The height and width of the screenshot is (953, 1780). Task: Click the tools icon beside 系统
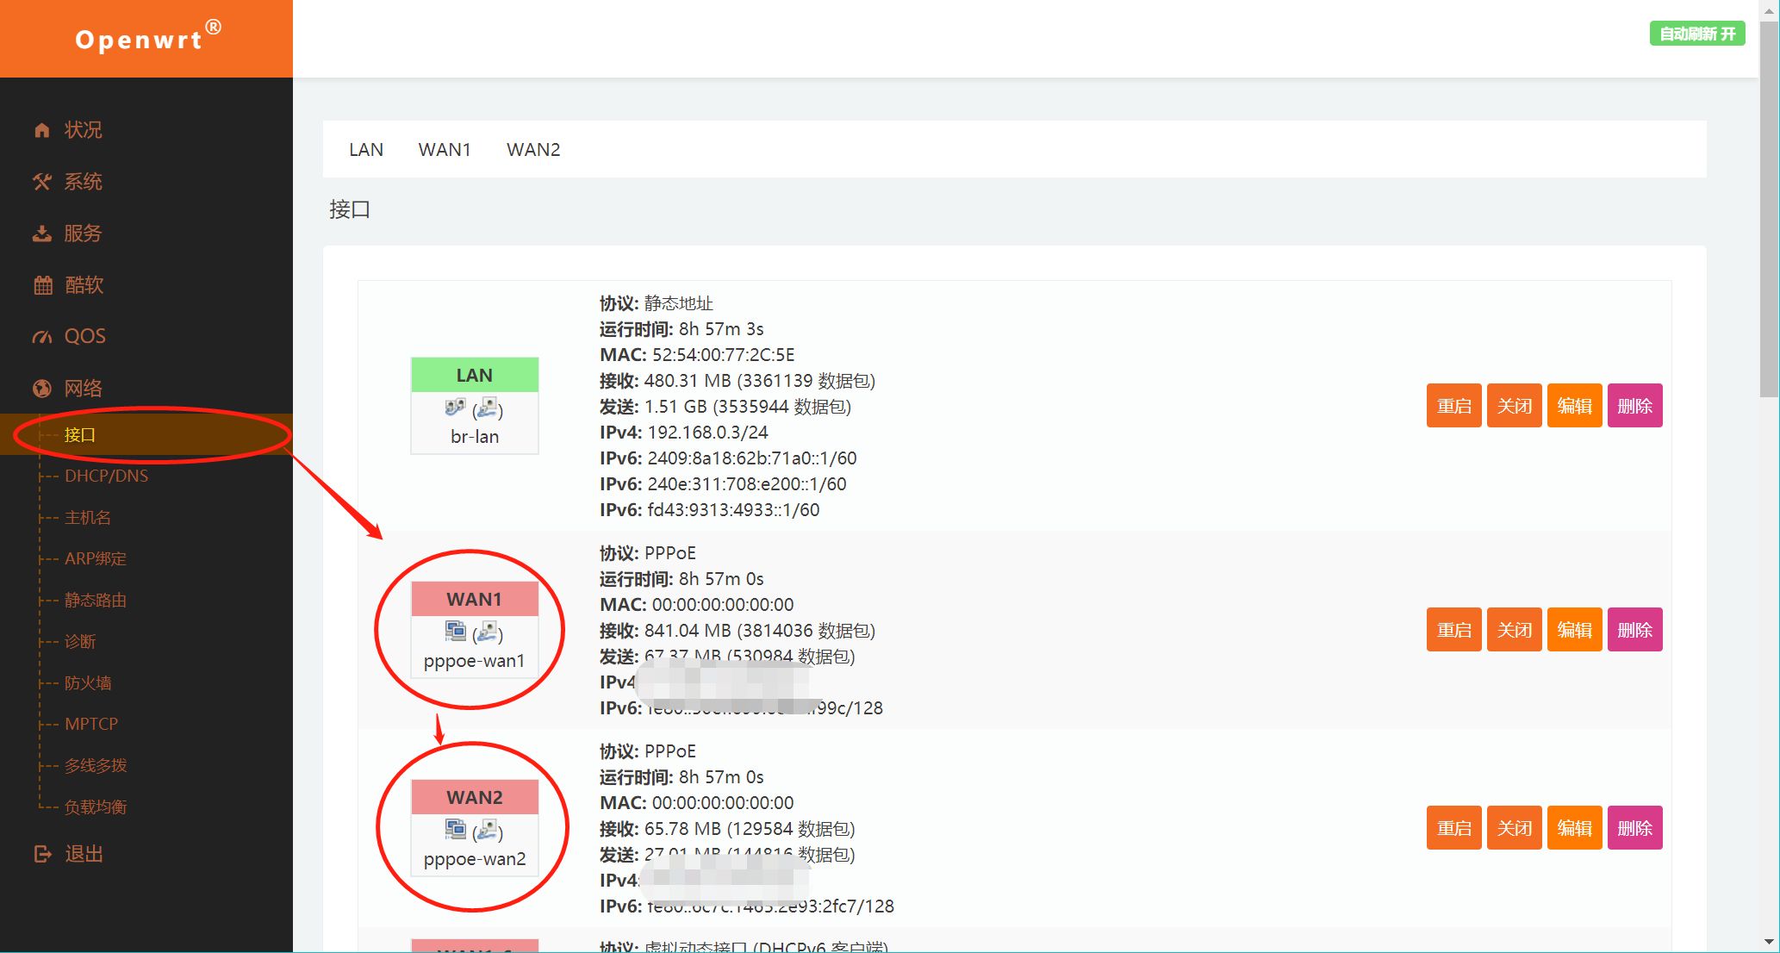(41, 182)
